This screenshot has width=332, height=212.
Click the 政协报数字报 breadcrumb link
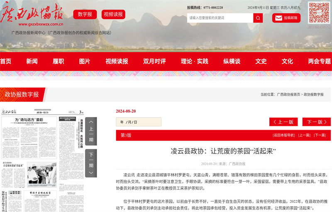point(314,94)
